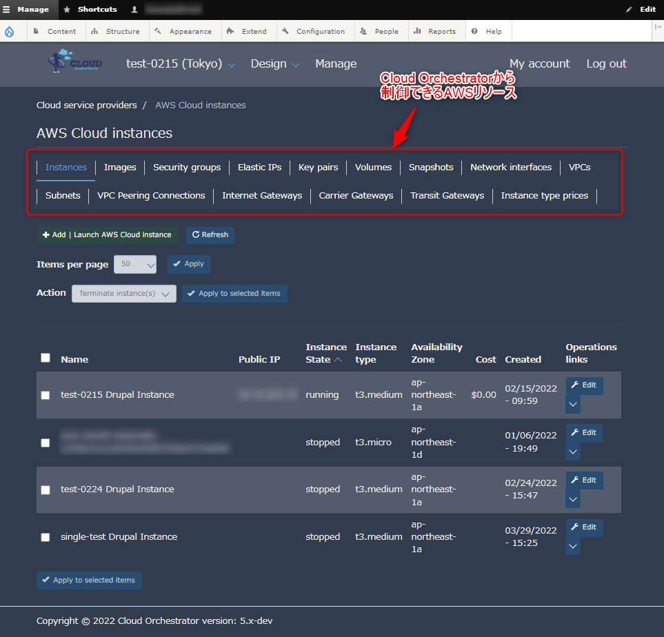Viewport: 664px width, 637px height.
Task: Click the user profile icon in the top bar
Action: coord(134,10)
